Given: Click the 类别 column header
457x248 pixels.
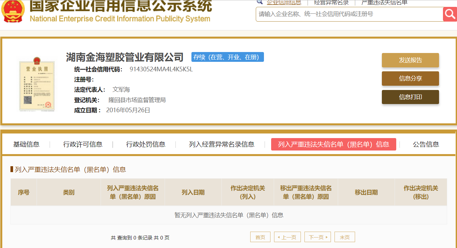Looking at the screenshot, I should coord(69,192).
